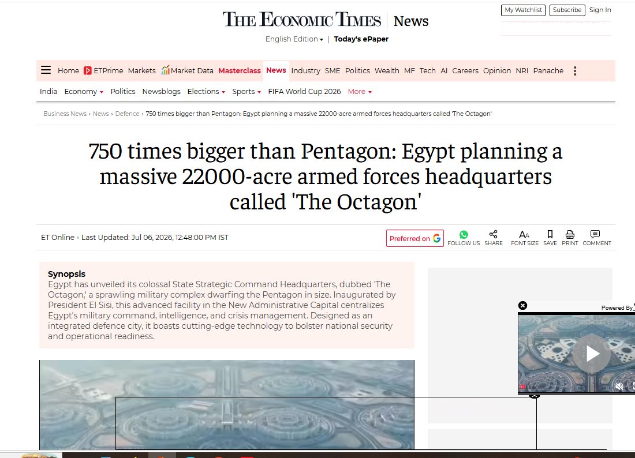Open the Masterclass section
The image size is (635, 458).
[x=240, y=71]
